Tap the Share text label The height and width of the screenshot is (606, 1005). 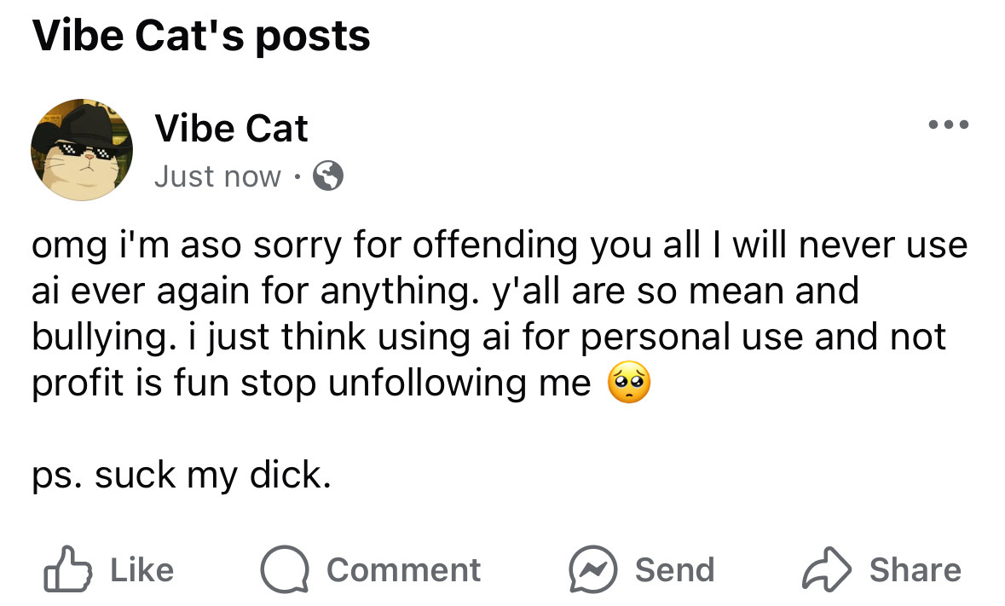click(x=915, y=569)
